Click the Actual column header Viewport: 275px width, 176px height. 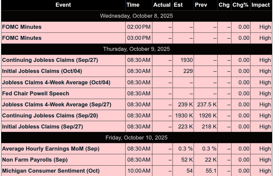tap(162, 5)
